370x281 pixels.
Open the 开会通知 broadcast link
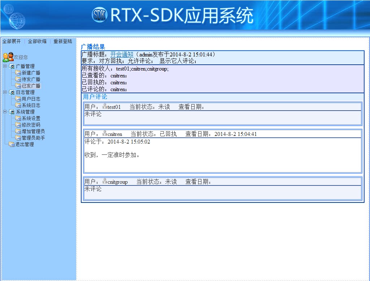(122, 54)
